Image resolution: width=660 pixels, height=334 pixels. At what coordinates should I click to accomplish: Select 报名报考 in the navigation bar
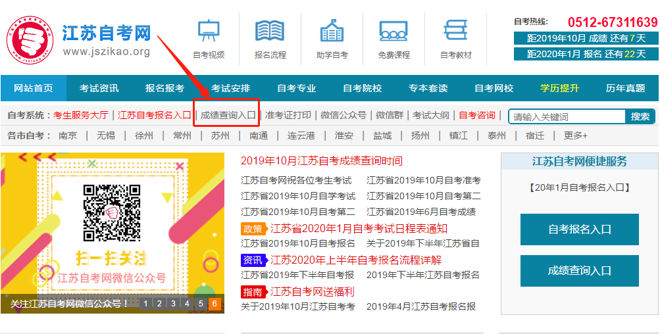(165, 88)
